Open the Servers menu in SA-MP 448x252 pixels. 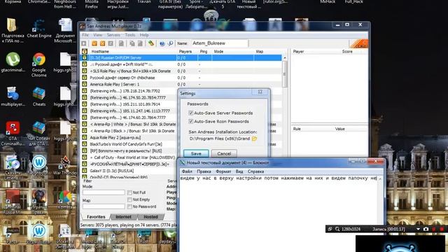[113, 35]
